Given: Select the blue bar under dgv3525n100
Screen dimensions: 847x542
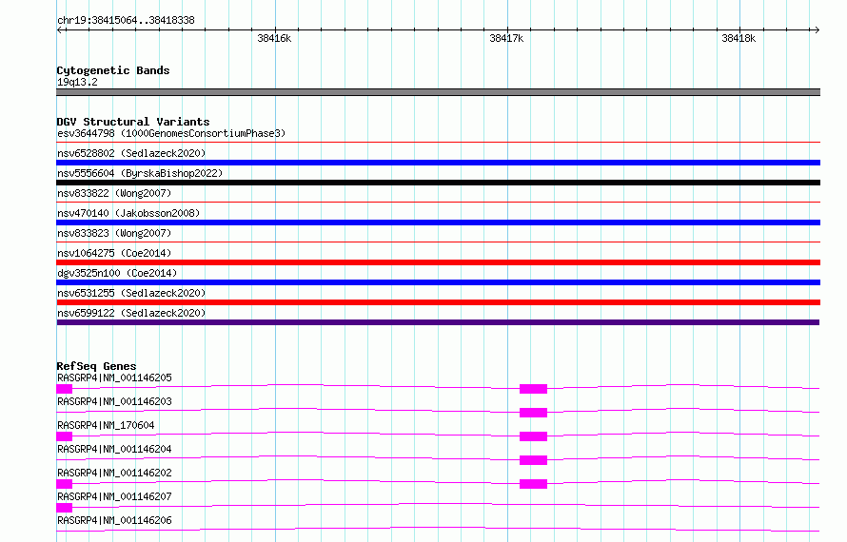Looking at the screenshot, I should point(438,282).
